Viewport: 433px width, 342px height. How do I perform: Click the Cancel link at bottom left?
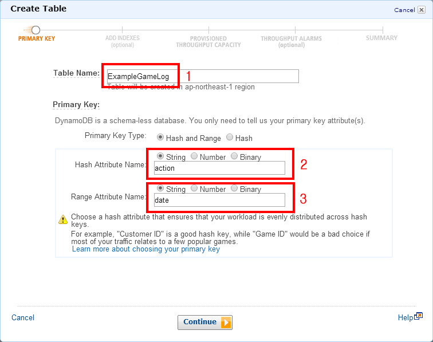(23, 317)
